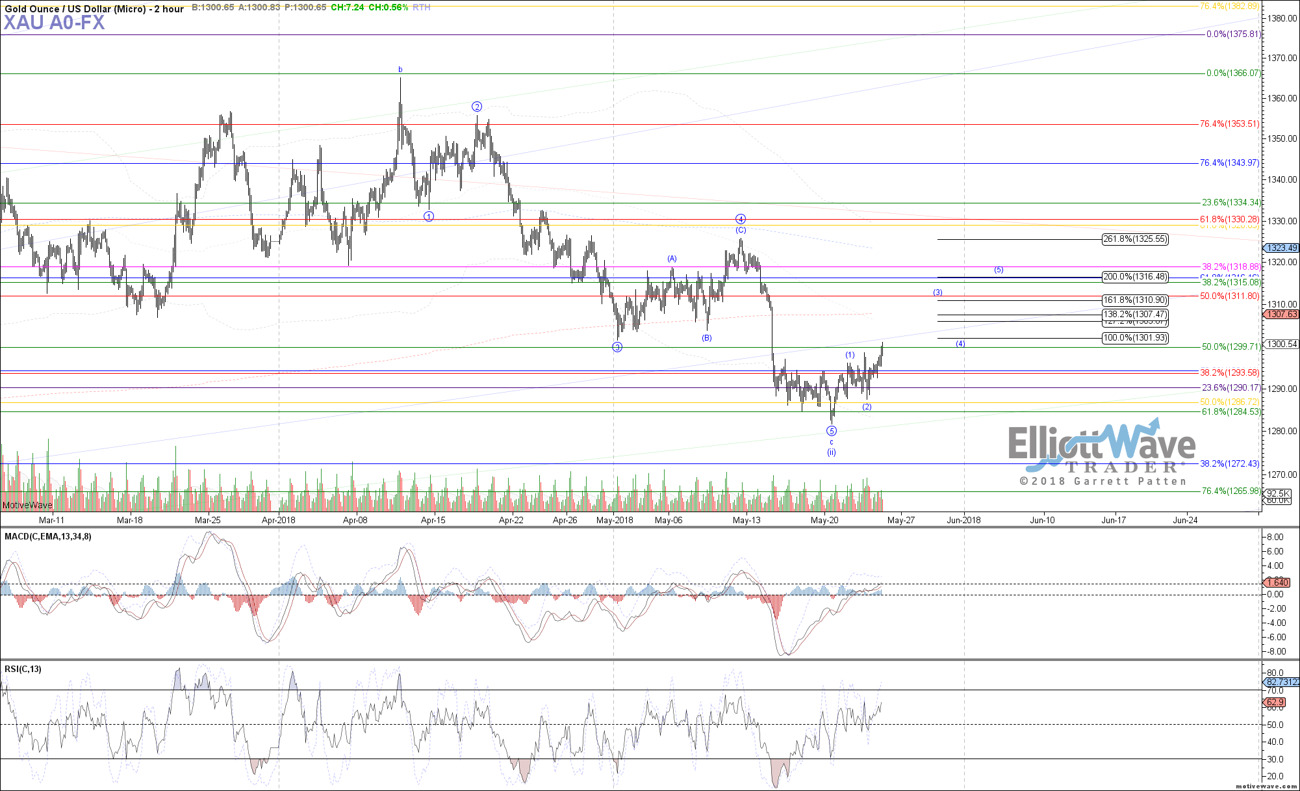Select the MACD(C,EMA,13,34,8) study label
Viewport: 1300px width, 791px height.
point(48,536)
